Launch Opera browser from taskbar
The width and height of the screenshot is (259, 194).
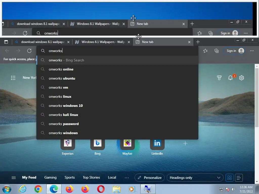click(101, 189)
